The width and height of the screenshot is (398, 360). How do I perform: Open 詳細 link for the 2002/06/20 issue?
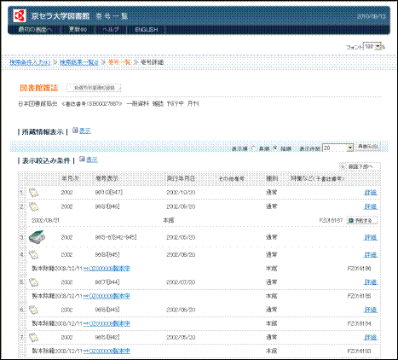click(x=371, y=310)
